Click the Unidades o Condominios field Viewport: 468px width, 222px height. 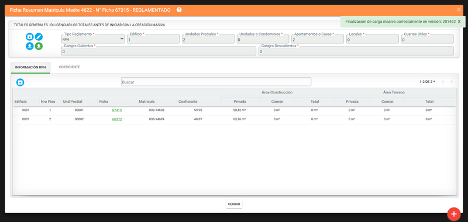263,39
